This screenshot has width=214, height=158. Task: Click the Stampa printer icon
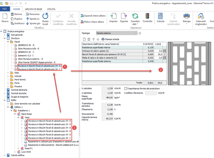pyautogui.click(x=187, y=16)
